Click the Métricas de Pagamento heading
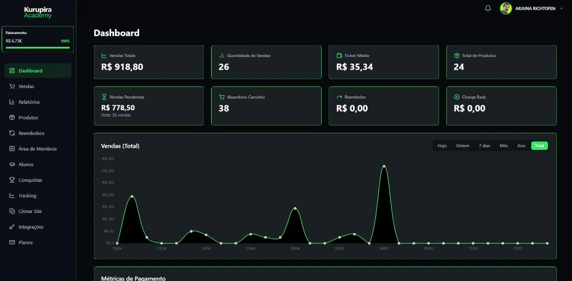Image resolution: width=572 pixels, height=281 pixels. click(133, 278)
